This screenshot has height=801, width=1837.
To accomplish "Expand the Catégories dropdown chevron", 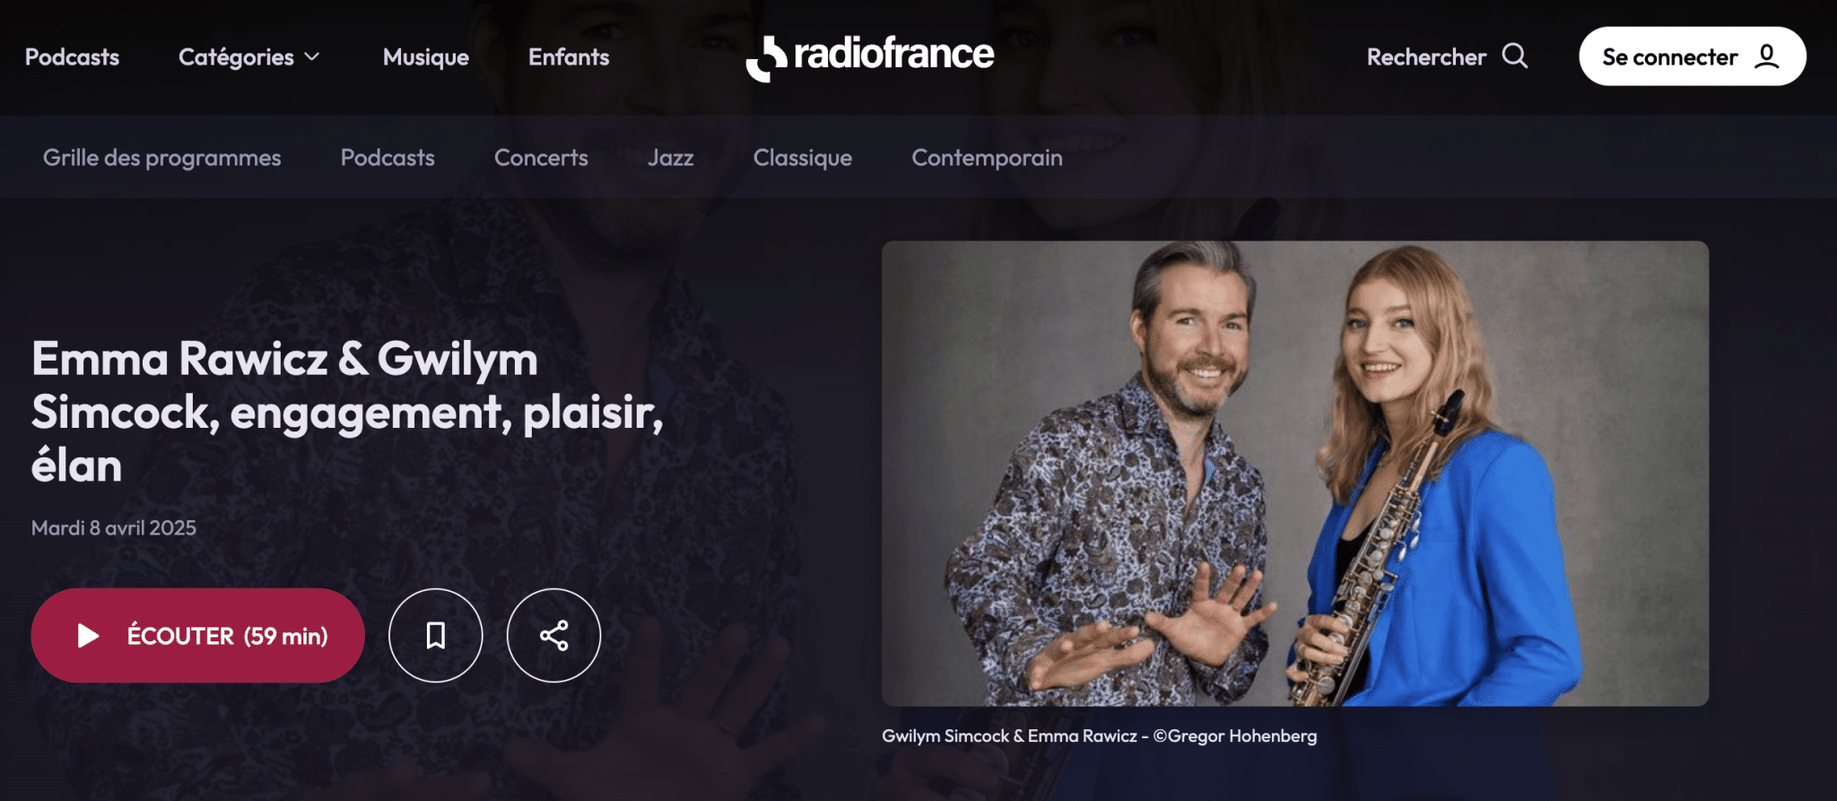I will pos(312,57).
